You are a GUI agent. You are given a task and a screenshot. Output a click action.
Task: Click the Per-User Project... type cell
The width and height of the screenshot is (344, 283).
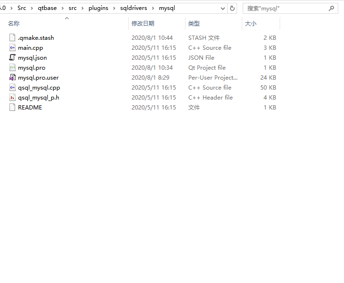(213, 78)
